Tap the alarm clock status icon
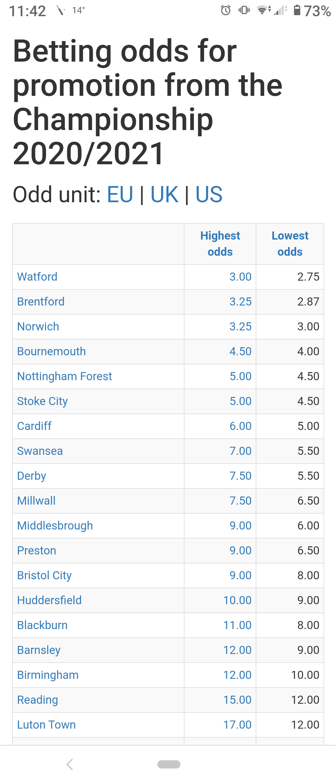Image resolution: width=336 pixels, height=784 pixels. 226,10
